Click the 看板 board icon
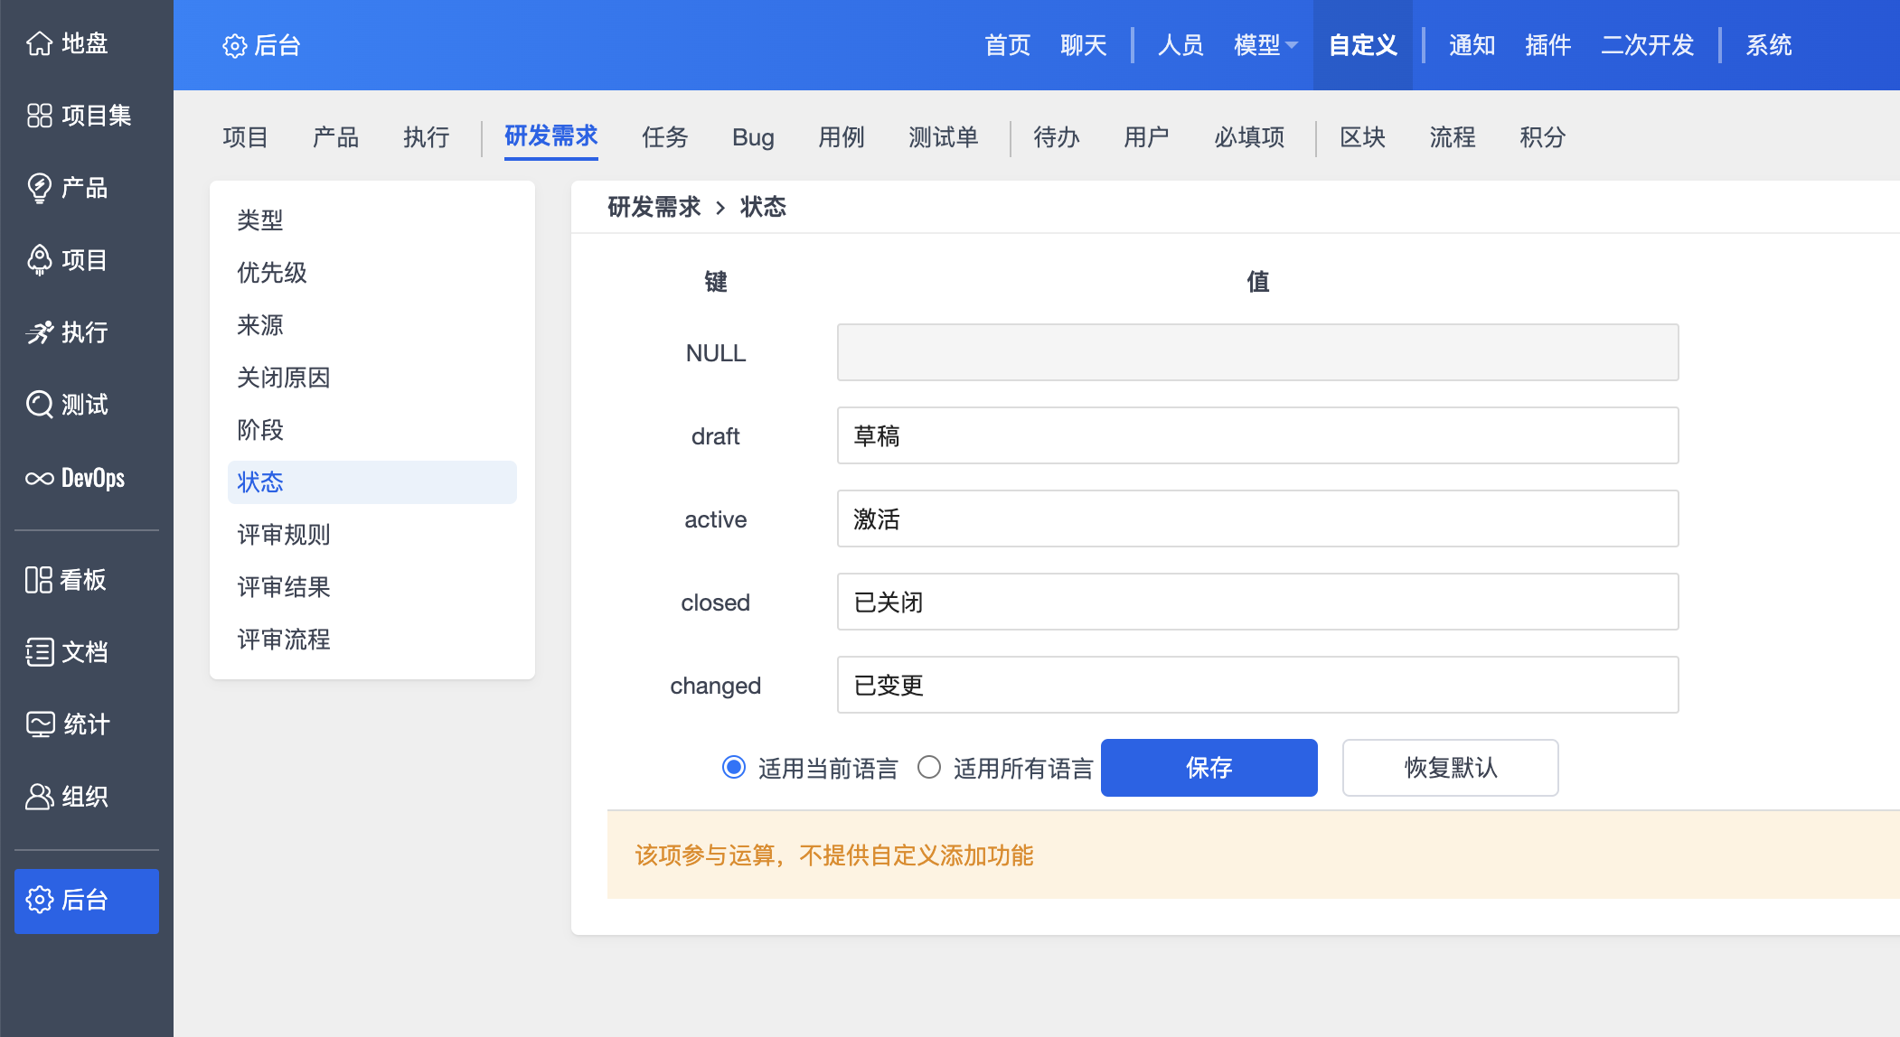1900x1037 pixels. [x=39, y=579]
